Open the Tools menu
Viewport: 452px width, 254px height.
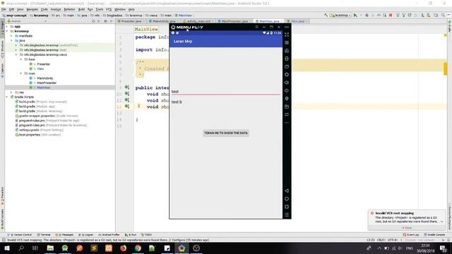[x=100, y=9]
